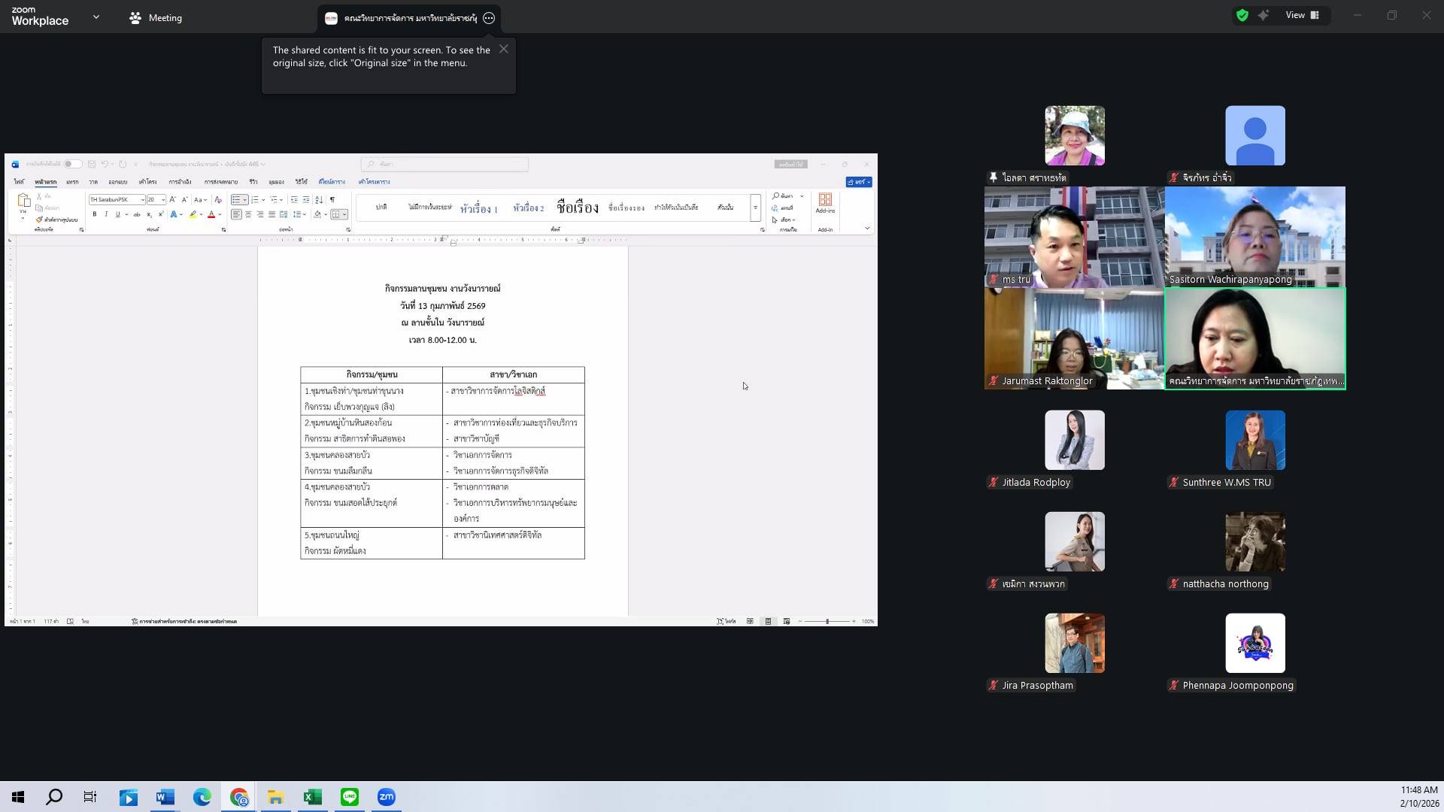Switch to Web Layout view in status bar
The width and height of the screenshot is (1444, 812).
coord(787,621)
